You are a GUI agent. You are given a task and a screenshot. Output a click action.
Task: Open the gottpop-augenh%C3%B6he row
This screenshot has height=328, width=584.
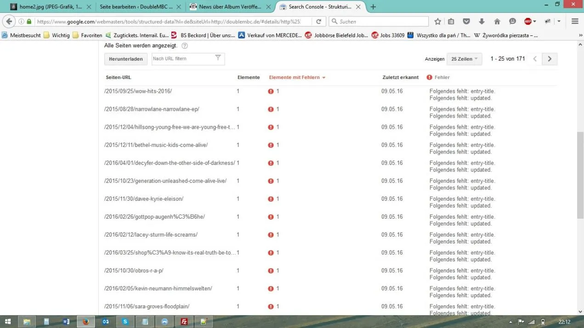(x=154, y=217)
